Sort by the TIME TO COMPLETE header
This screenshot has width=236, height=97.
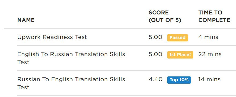[214, 16]
